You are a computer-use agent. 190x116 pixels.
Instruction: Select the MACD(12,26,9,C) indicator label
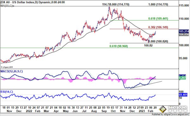pyautogui.click(x=12, y=71)
